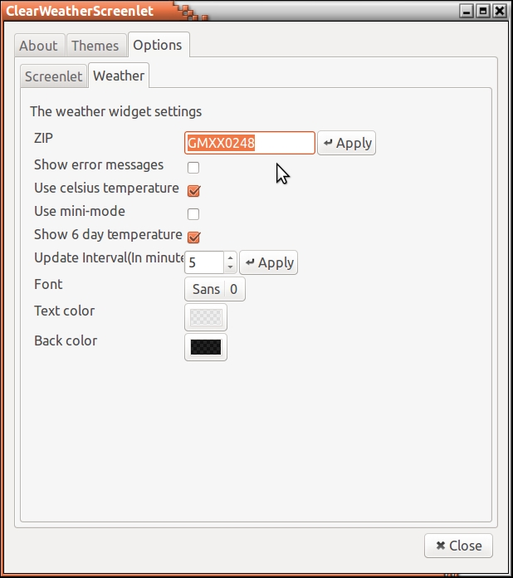Apply the ZIP code setting
513x578 pixels.
point(347,143)
